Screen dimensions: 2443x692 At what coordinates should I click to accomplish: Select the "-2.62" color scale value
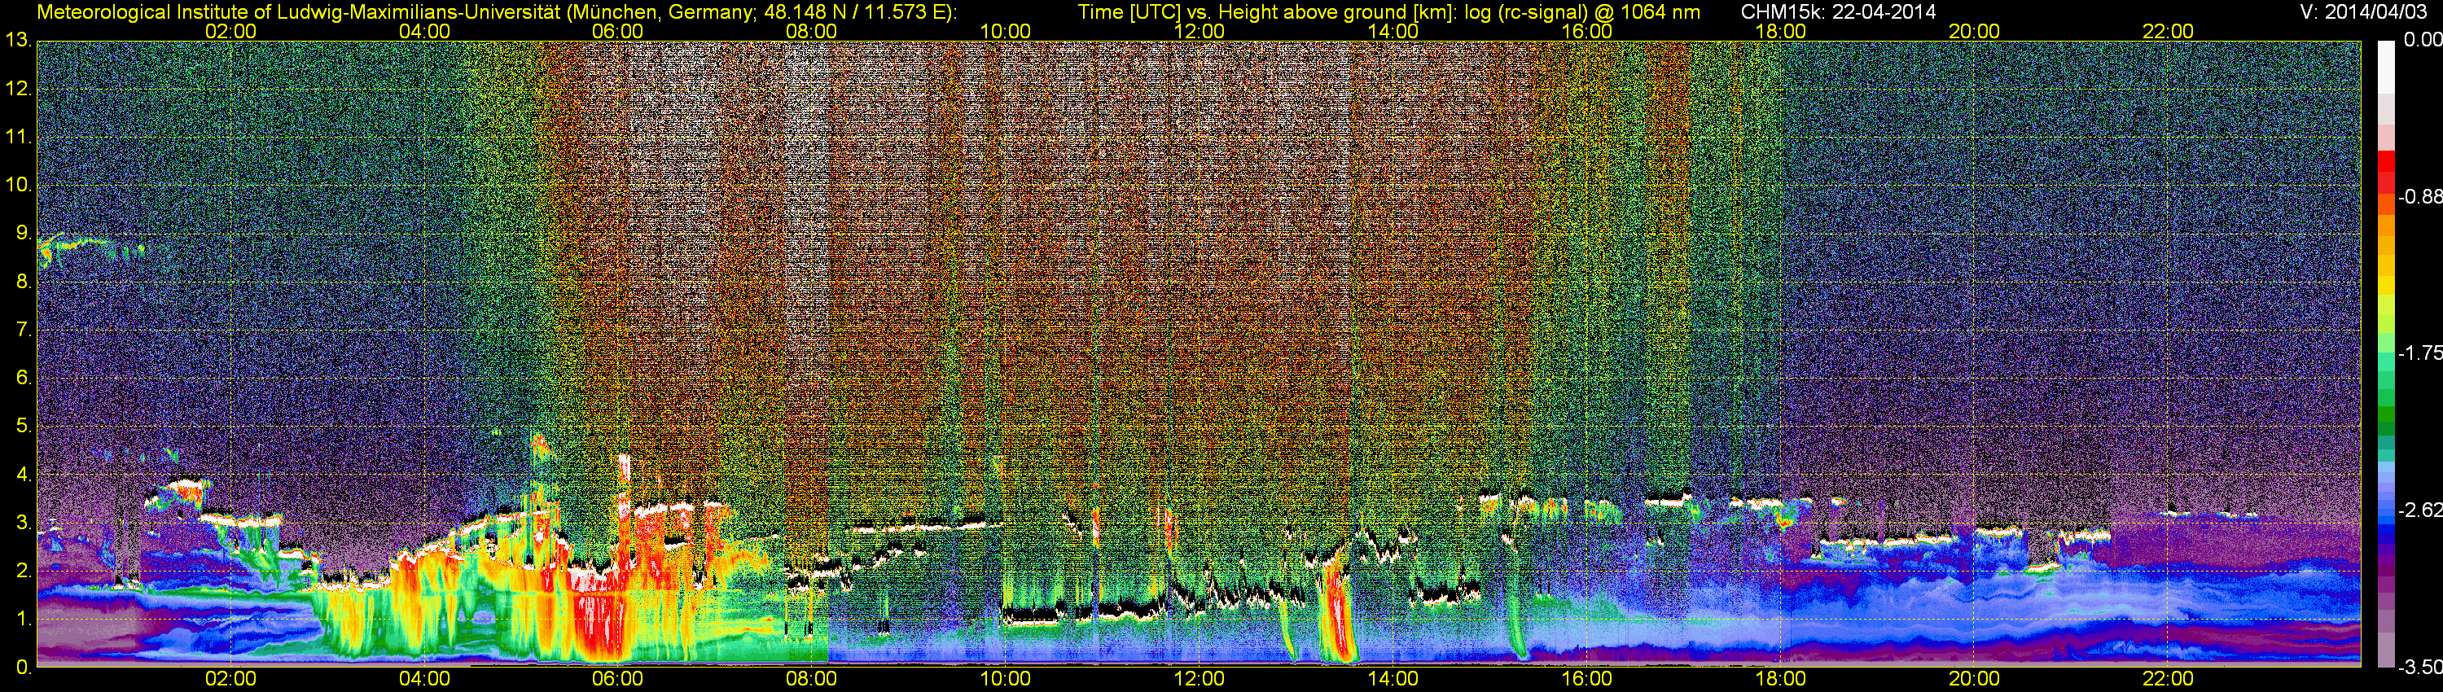point(2419,510)
